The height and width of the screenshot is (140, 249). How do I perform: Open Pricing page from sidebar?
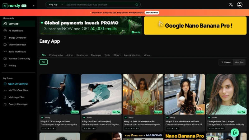click(x=12, y=66)
